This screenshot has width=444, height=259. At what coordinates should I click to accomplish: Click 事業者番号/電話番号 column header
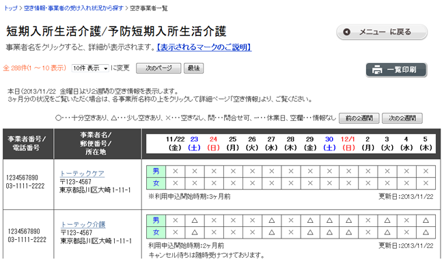coord(27,144)
